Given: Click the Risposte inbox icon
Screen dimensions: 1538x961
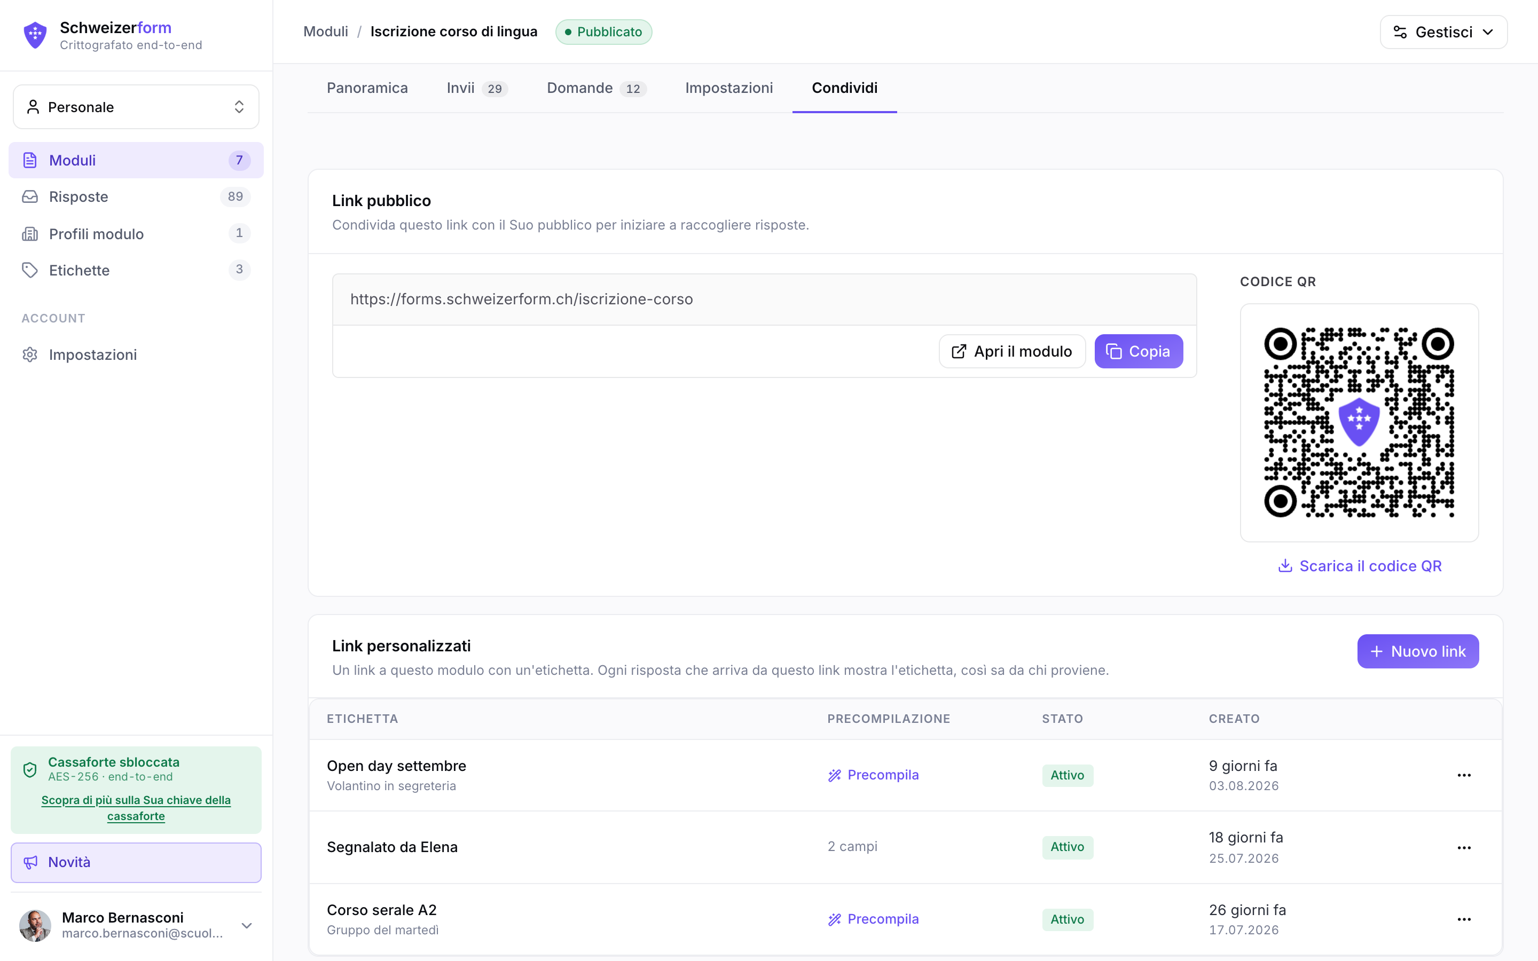Looking at the screenshot, I should point(30,196).
